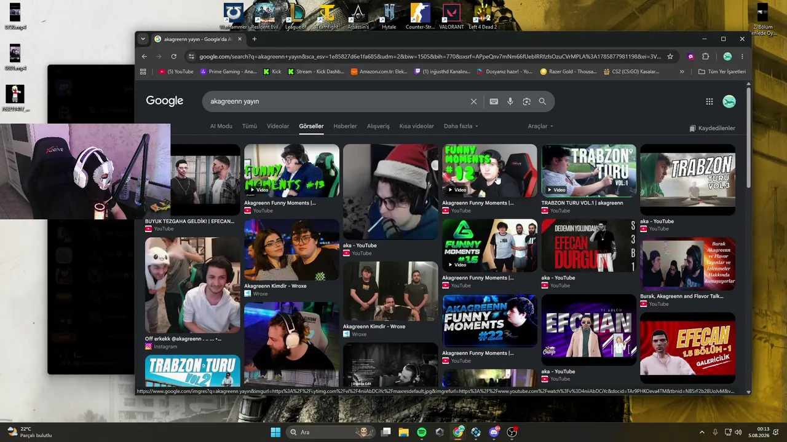Open the Left 4 Dead 2 shortcut
Screen dimensions: 787x442
(x=483, y=16)
